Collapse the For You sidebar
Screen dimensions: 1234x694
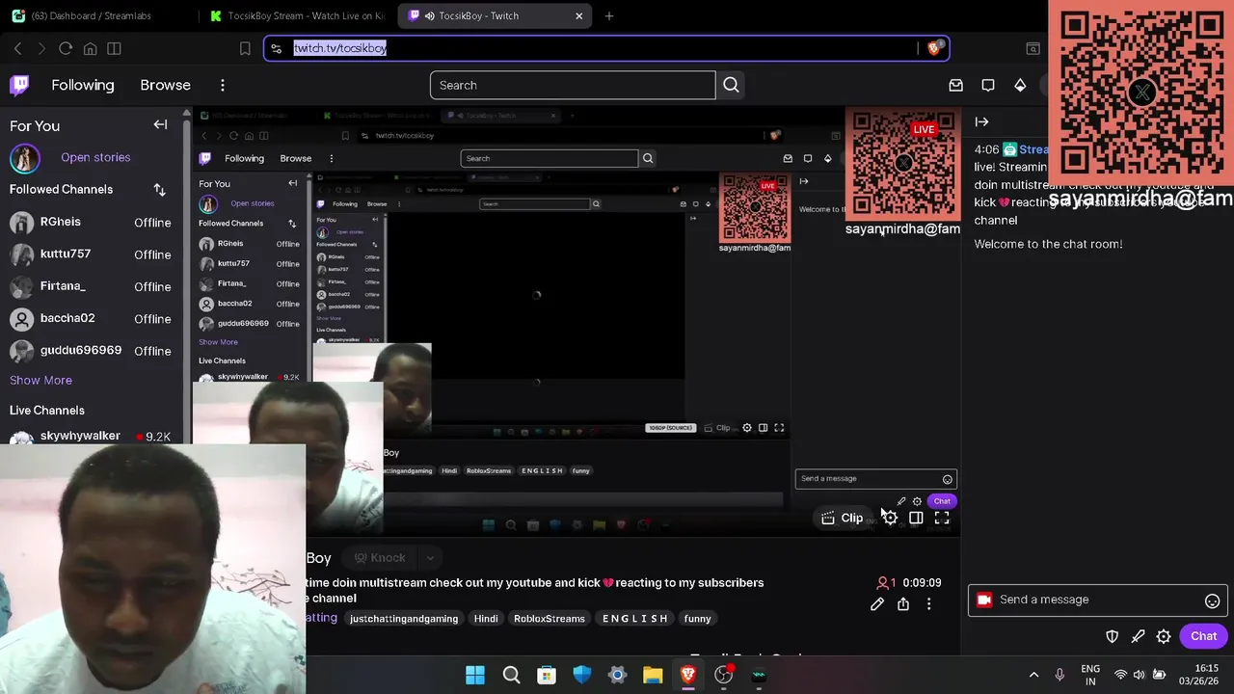pyautogui.click(x=160, y=124)
